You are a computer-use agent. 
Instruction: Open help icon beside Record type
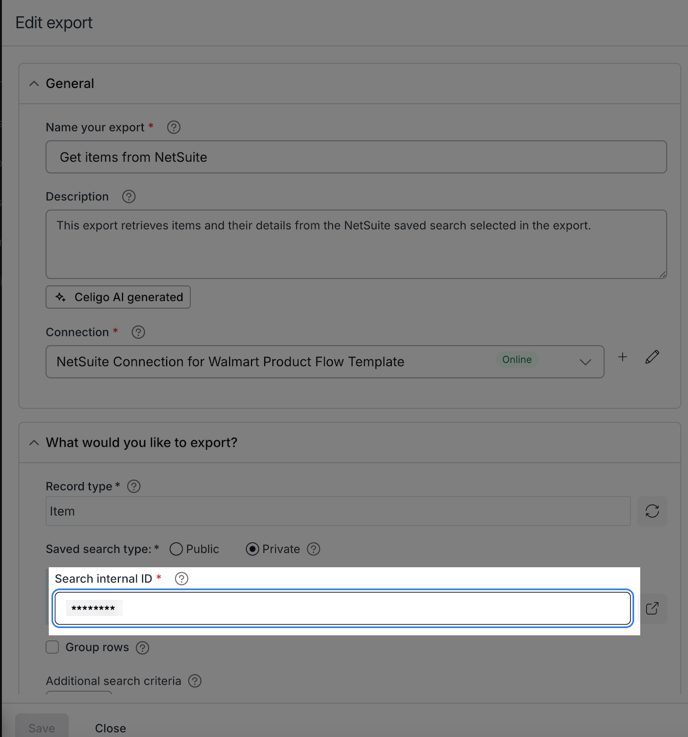click(134, 486)
